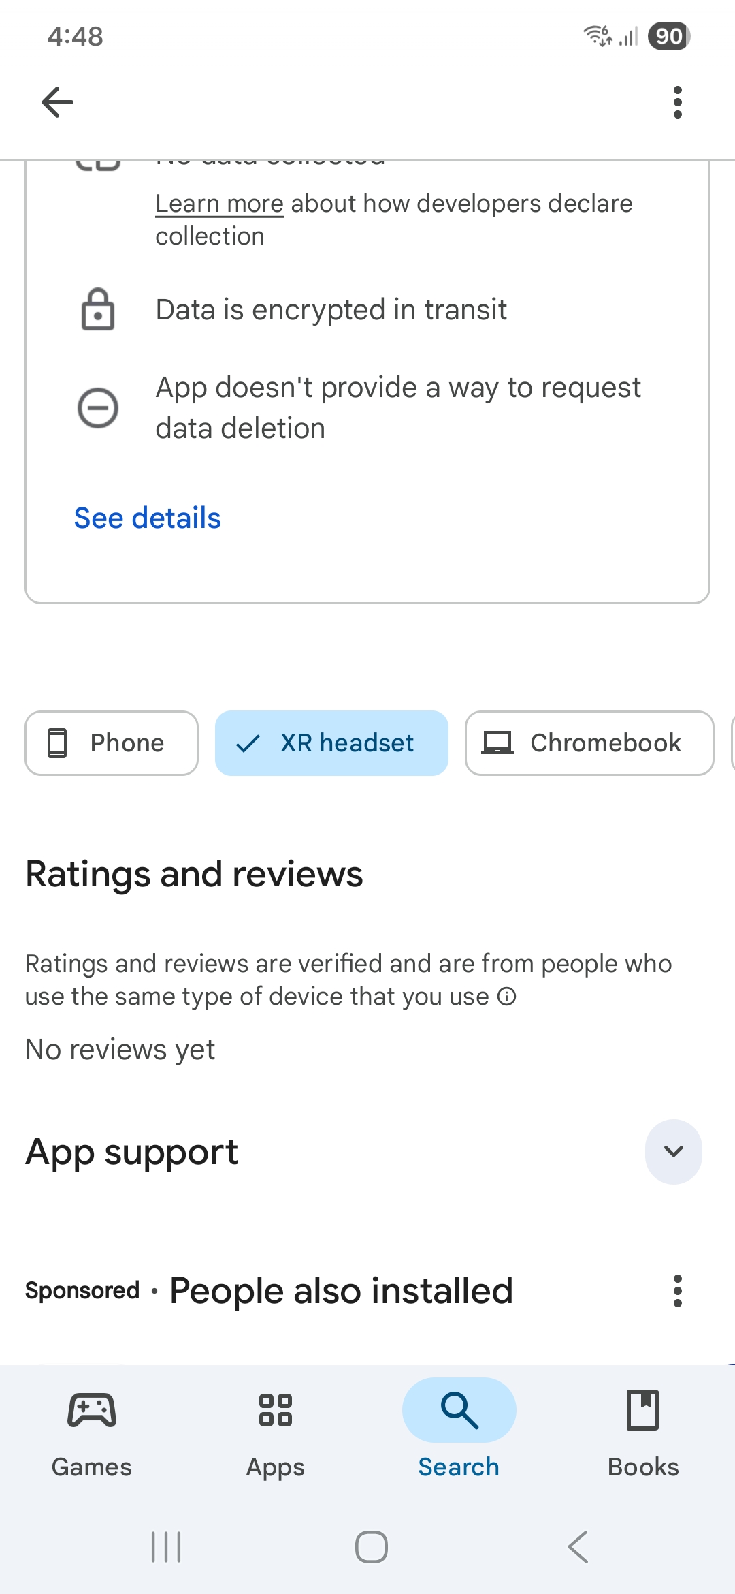The height and width of the screenshot is (1594, 735).
Task: Select the Search icon in bottom navigation
Action: (x=459, y=1410)
